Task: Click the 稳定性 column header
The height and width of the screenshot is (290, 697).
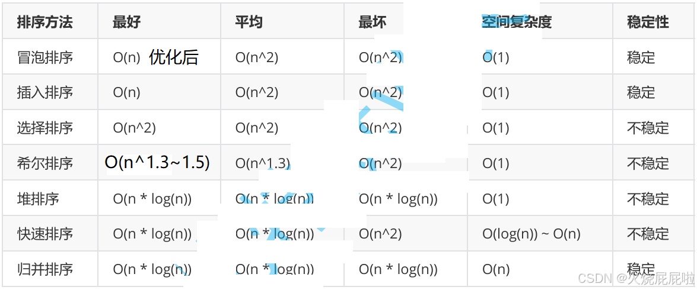Action: pos(648,22)
